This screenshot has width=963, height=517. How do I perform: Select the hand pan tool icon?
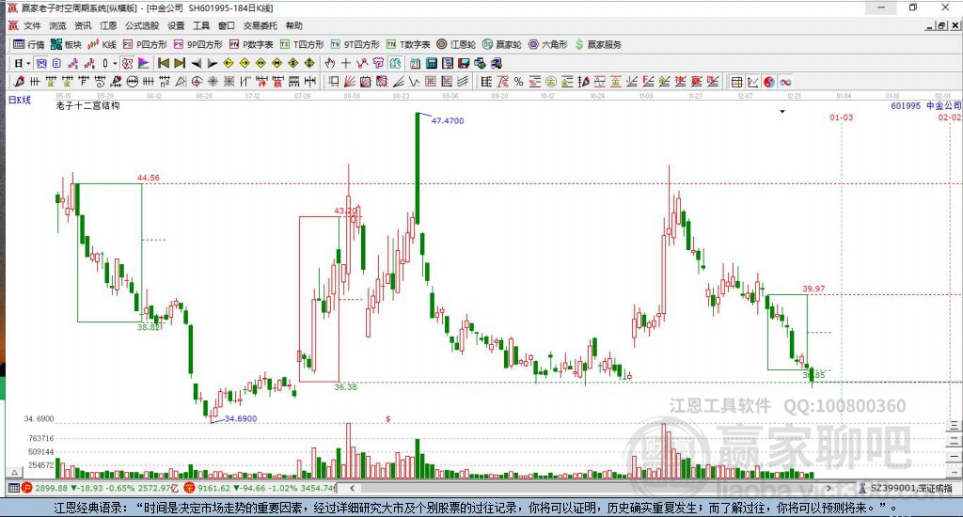click(330, 63)
